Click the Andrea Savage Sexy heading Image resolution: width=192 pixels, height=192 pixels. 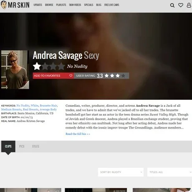coord(66,56)
